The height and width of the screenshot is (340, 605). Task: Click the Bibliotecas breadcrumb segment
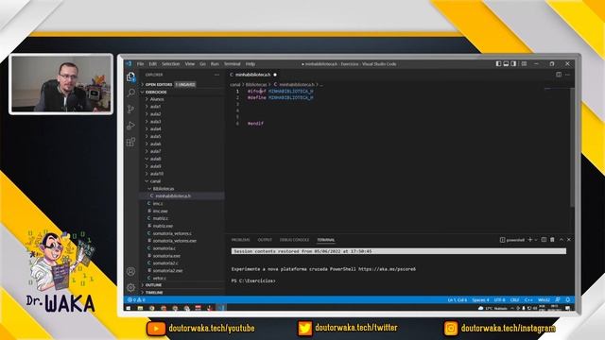click(256, 84)
